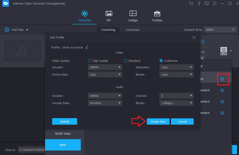Open the Toolbox tab
Screen dimensions: 239x155
[157, 16]
